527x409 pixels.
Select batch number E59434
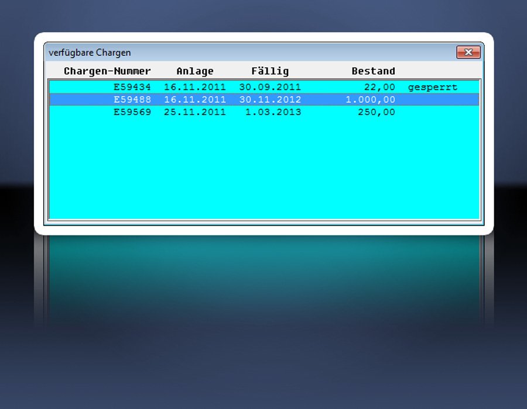click(132, 87)
